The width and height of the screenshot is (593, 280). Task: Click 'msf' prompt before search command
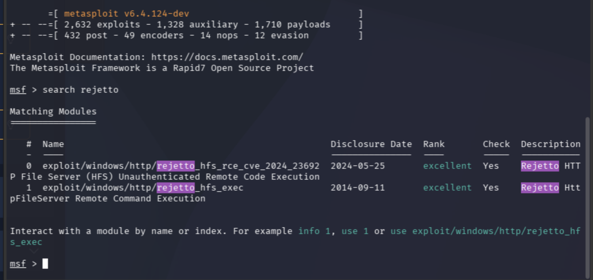[18, 90]
